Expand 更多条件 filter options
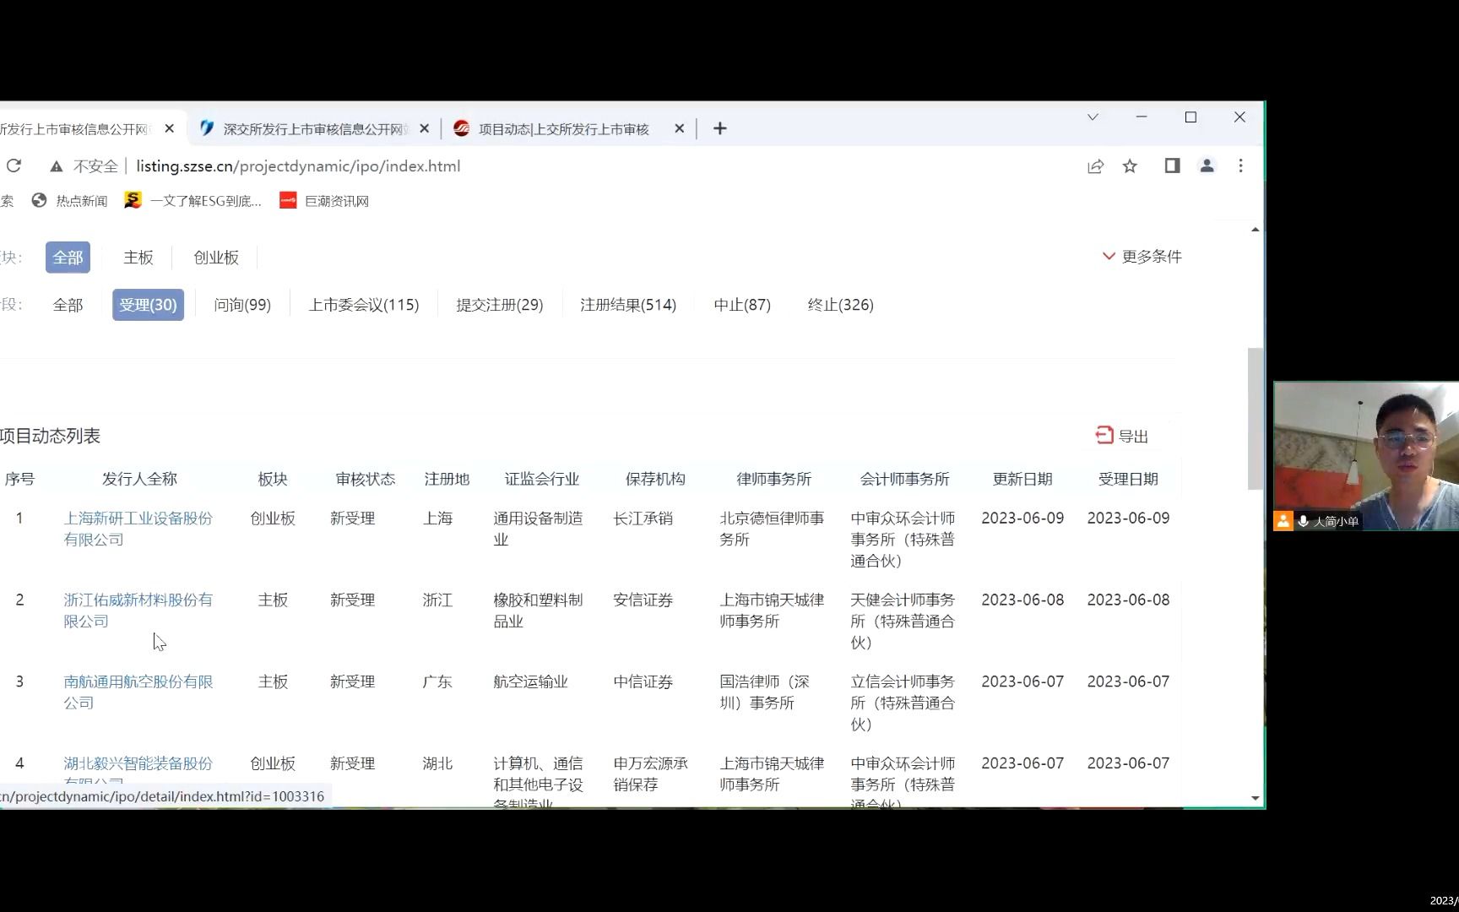This screenshot has height=912, width=1459. point(1142,257)
